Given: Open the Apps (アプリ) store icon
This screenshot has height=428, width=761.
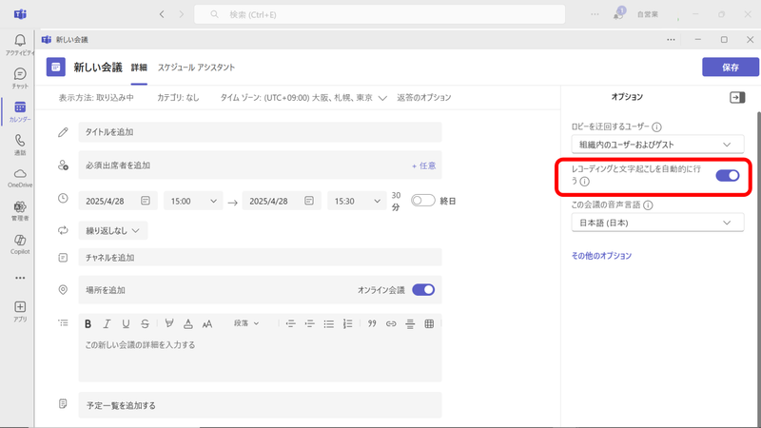Looking at the screenshot, I should 19,311.
